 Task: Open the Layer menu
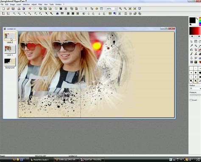click(19, 5)
